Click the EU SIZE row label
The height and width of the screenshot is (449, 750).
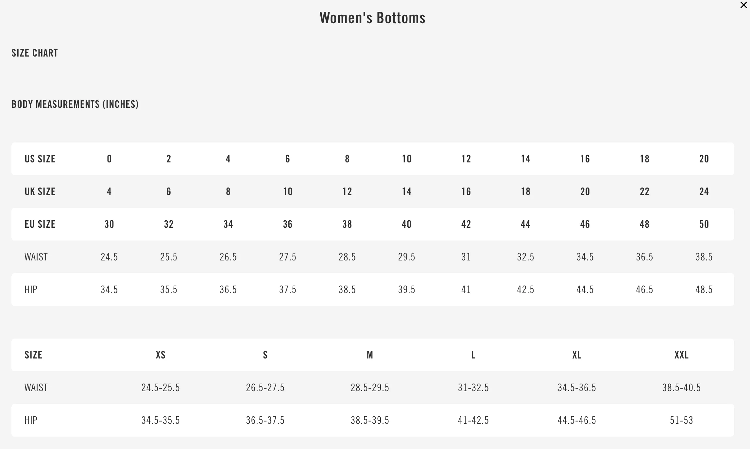(40, 224)
